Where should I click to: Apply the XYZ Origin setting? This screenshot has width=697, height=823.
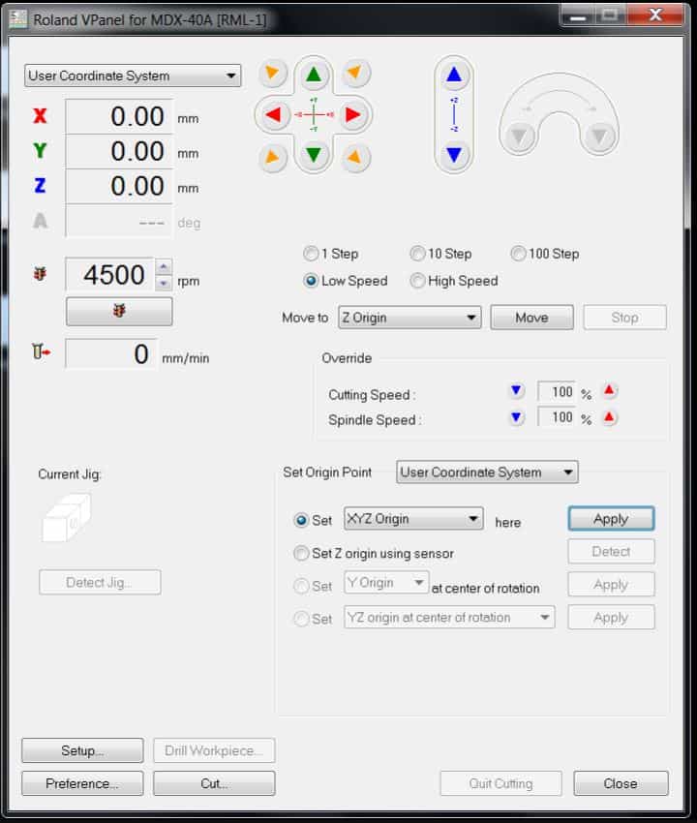coord(611,519)
